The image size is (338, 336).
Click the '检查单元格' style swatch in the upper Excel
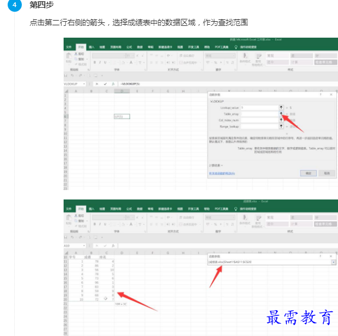[x=325, y=62]
